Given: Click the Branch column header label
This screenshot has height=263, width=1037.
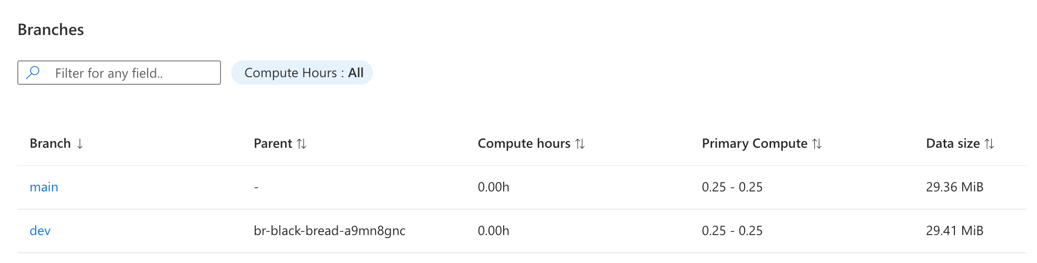Looking at the screenshot, I should (50, 144).
